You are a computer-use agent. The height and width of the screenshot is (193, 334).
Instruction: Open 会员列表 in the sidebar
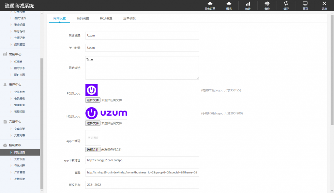20,92
